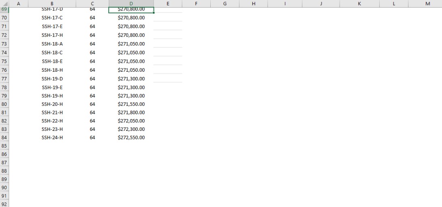Click the fill handle of the selected cell
442x207 pixels.
coord(154,13)
